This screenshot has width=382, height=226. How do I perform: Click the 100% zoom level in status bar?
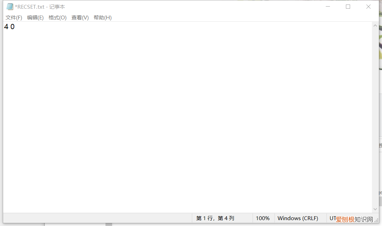click(263, 218)
